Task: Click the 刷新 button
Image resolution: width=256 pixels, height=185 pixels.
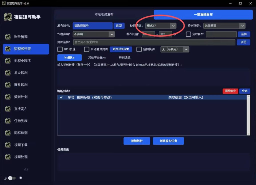Action: (119, 26)
